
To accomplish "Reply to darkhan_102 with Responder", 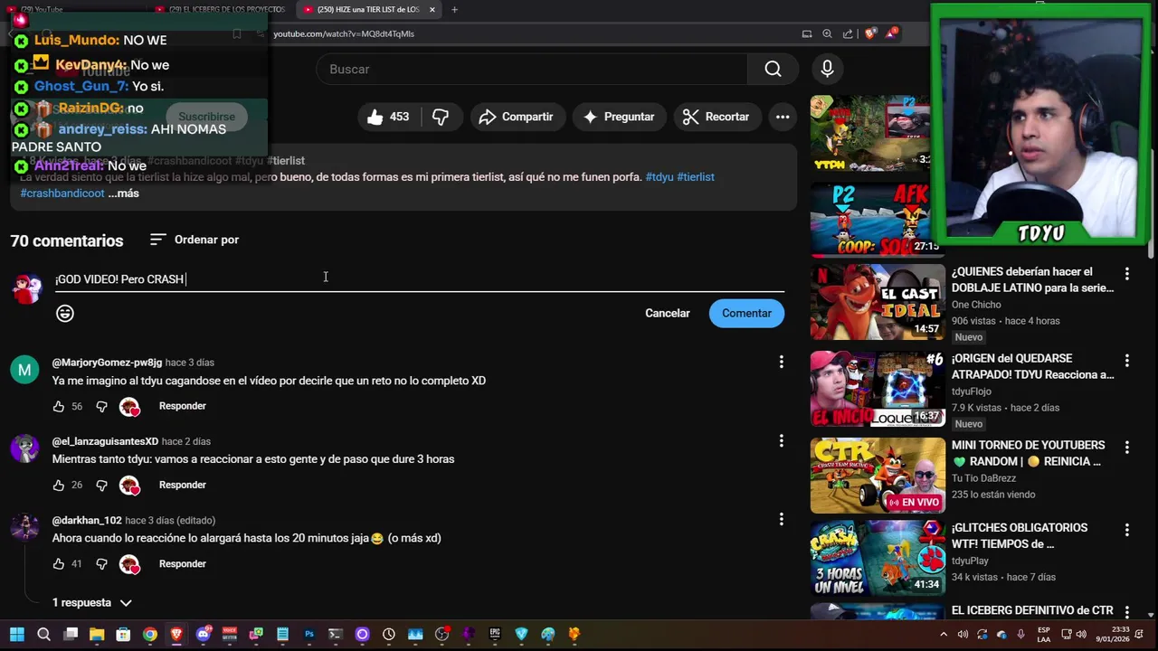I will coord(183,563).
